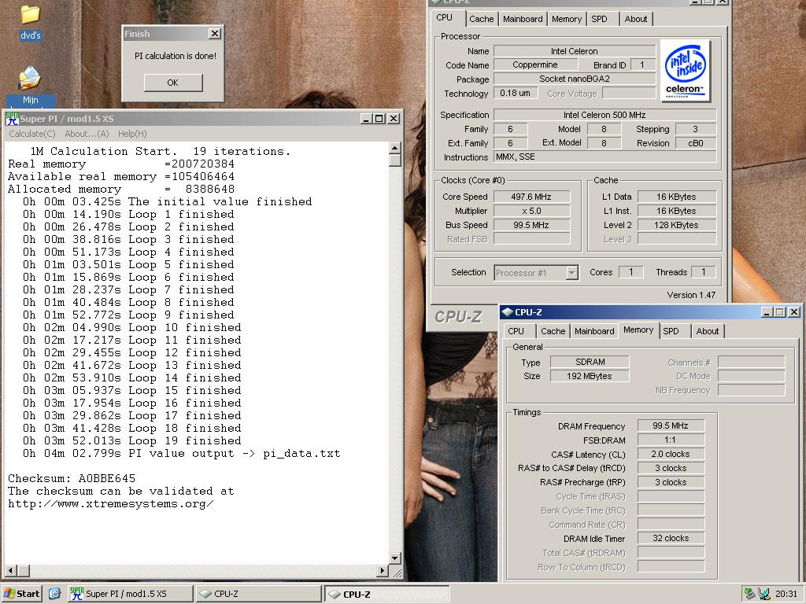The width and height of the screenshot is (806, 604).
Task: Maximize the Super PI window
Action: point(379,119)
